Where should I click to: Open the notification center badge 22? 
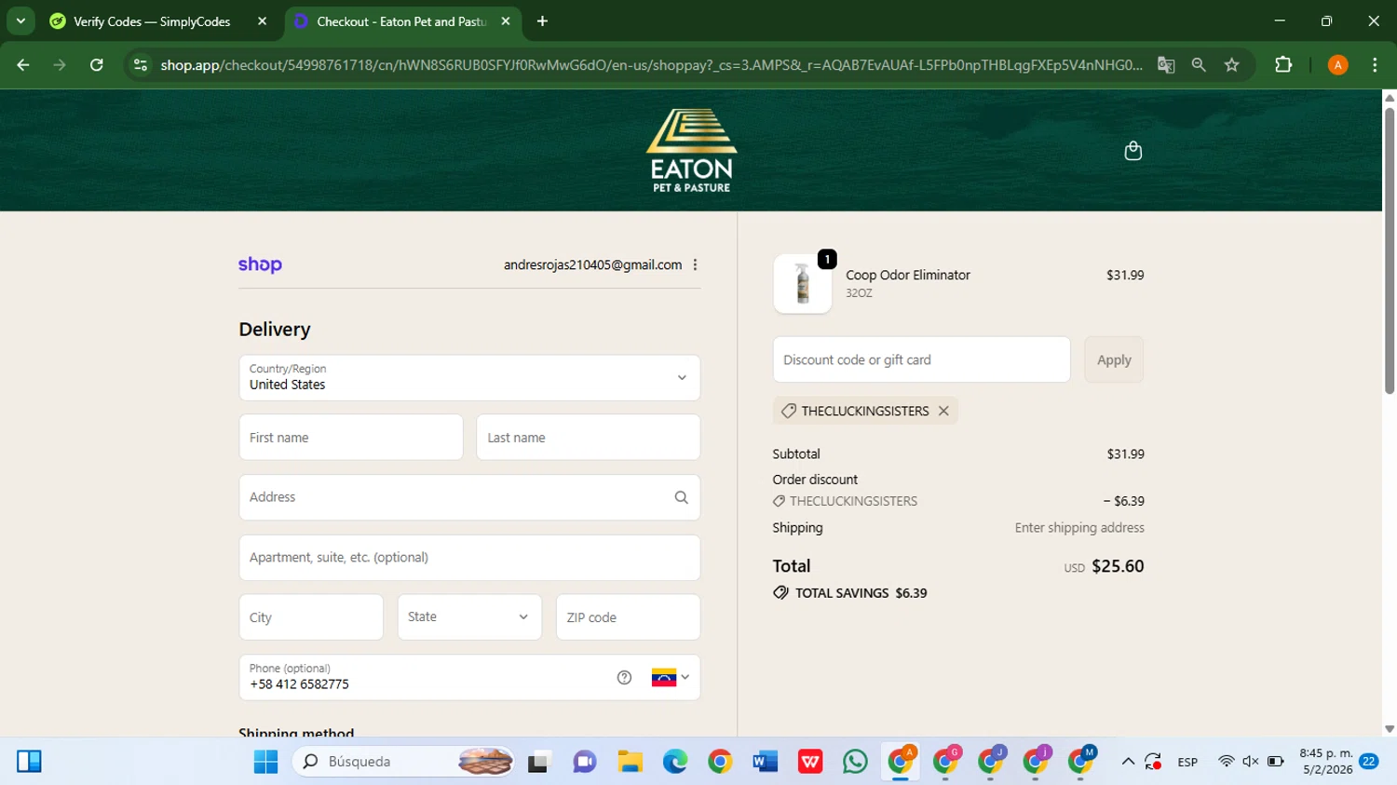point(1369,762)
